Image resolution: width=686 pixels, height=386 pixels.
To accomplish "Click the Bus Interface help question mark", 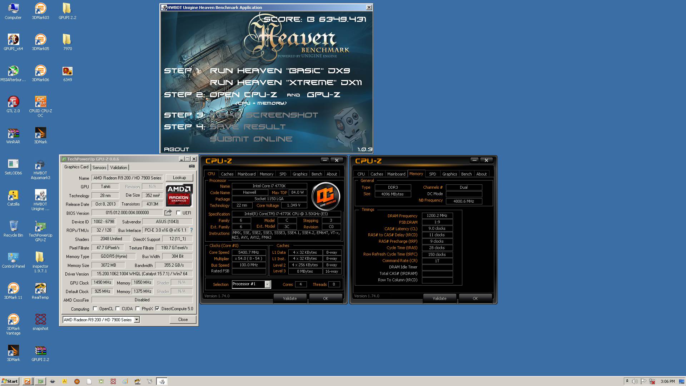I will [x=191, y=230].
